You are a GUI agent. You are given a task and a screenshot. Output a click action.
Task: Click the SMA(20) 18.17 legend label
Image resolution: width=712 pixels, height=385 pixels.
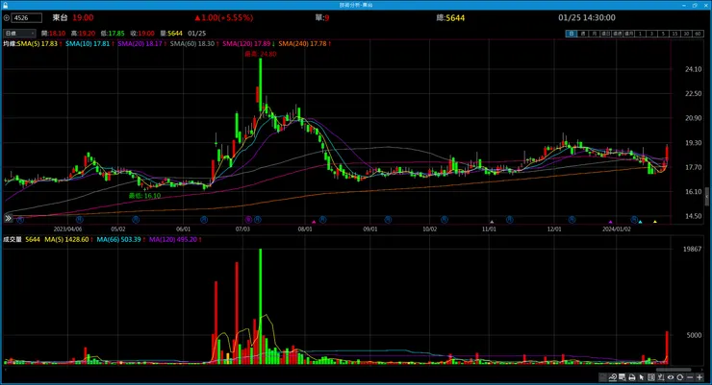click(x=140, y=43)
